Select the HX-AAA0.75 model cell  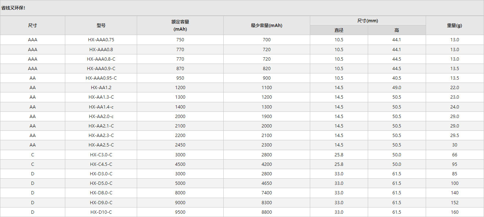(x=101, y=40)
